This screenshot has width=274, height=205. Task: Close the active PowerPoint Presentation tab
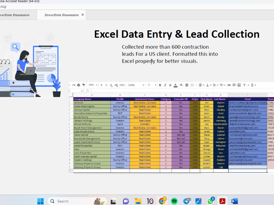click(83, 15)
